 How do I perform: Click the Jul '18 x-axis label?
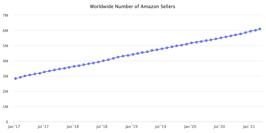point(102,127)
